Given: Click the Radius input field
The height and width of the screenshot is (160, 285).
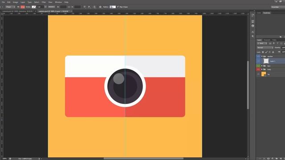Looking at the screenshot, I should coord(113,7).
